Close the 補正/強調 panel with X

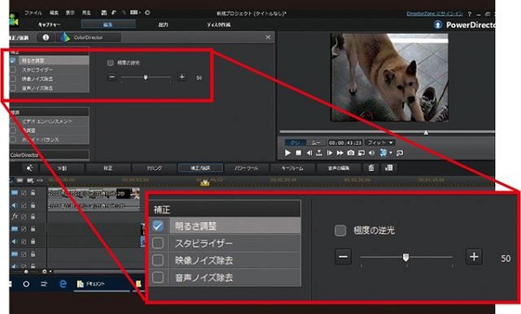pos(268,37)
